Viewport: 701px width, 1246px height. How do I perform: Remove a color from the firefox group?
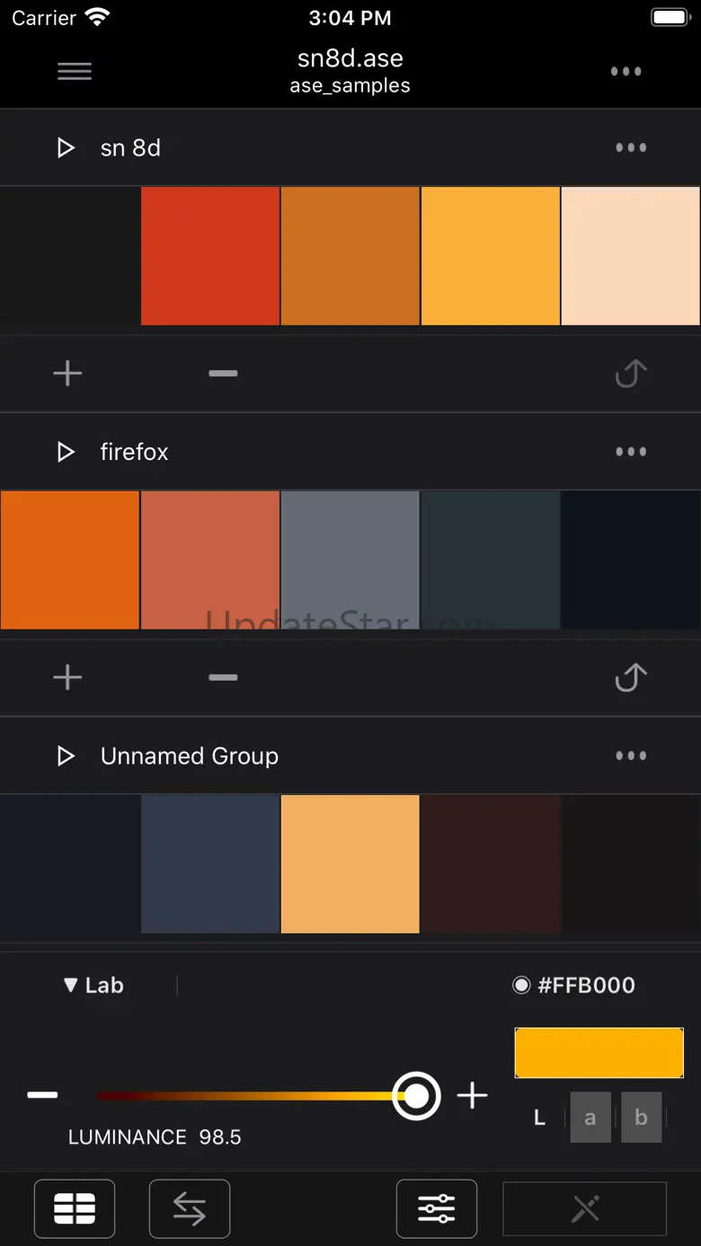(x=223, y=677)
